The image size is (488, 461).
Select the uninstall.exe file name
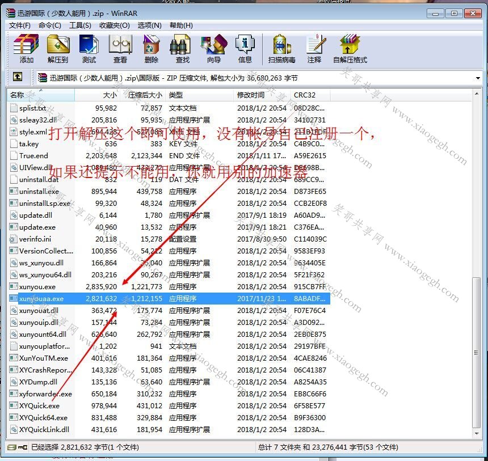39,191
